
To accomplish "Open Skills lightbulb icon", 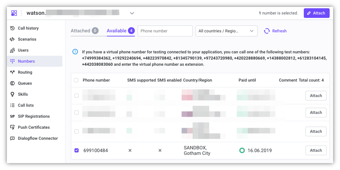I will coord(12,94).
